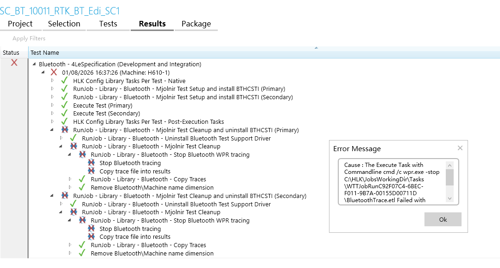This screenshot has width=500, height=268.
Task: Close the Error Message dialog with X
Action: coord(460,148)
